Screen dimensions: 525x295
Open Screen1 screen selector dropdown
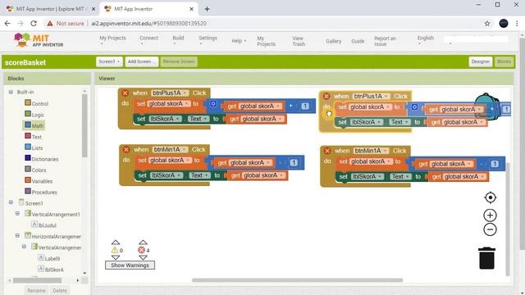(x=109, y=61)
